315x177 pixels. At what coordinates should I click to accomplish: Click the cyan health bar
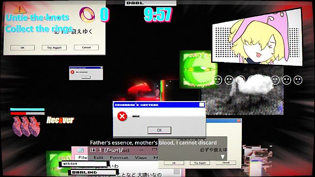27,110
